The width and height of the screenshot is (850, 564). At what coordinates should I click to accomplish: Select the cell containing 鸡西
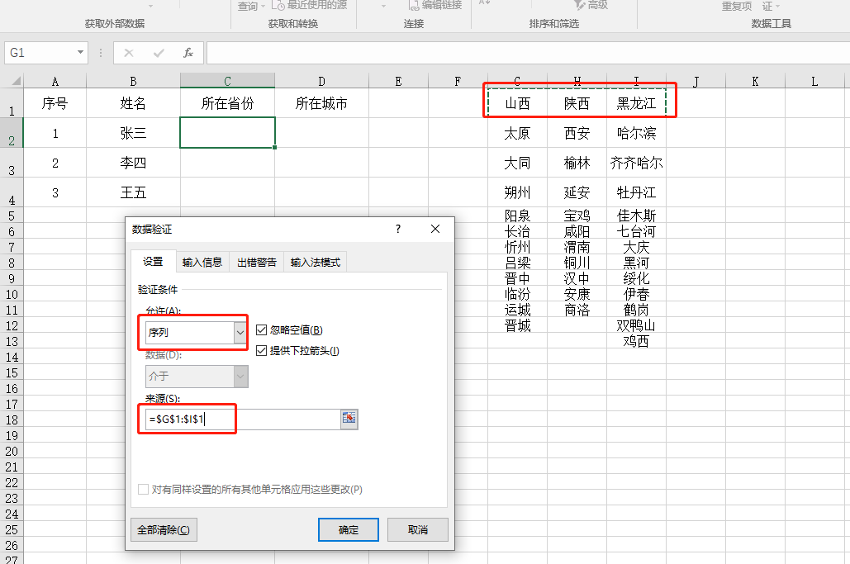click(636, 341)
